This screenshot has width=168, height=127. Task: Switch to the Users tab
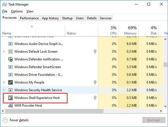pyautogui.click(x=80, y=18)
